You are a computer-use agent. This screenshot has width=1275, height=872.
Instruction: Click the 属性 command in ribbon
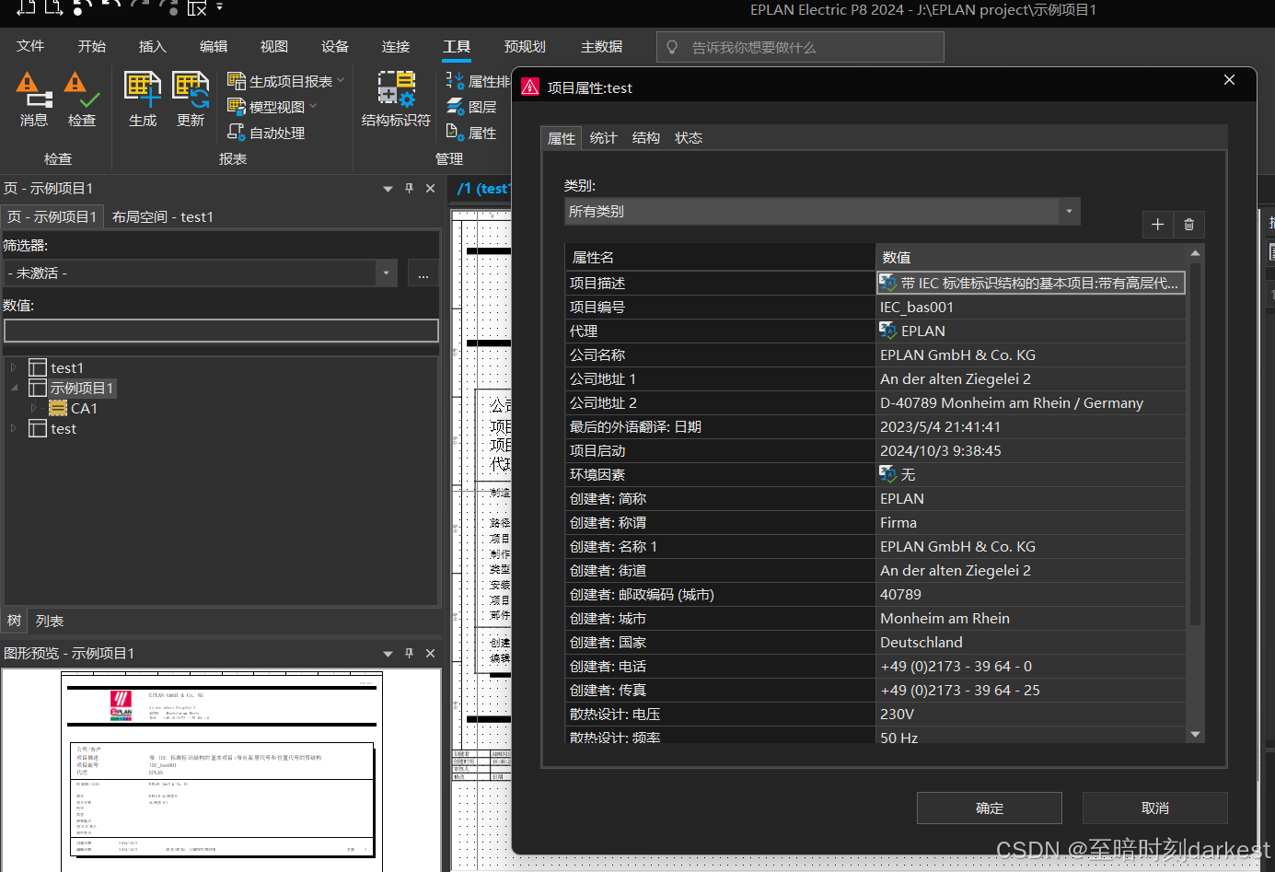pyautogui.click(x=471, y=133)
